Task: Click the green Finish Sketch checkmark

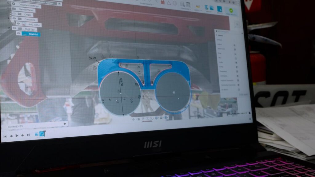Action: (x=231, y=11)
